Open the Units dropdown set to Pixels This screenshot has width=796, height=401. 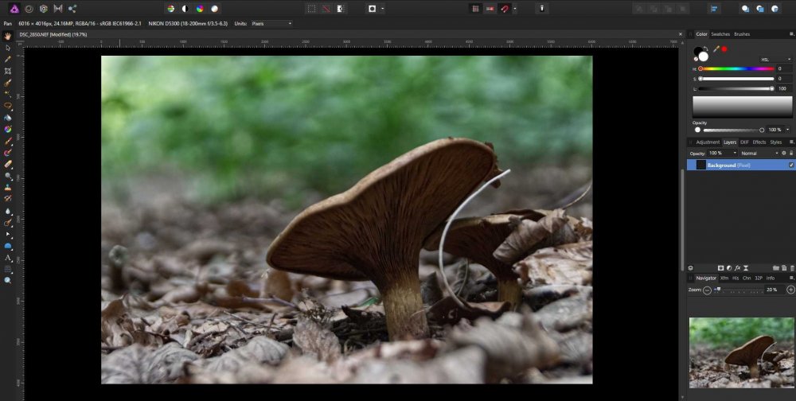click(271, 23)
